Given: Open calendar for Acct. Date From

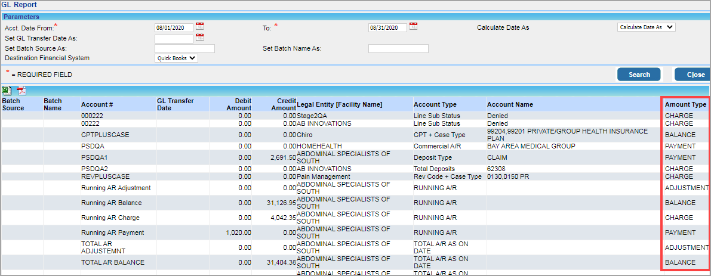Looking at the screenshot, I should pos(200,26).
